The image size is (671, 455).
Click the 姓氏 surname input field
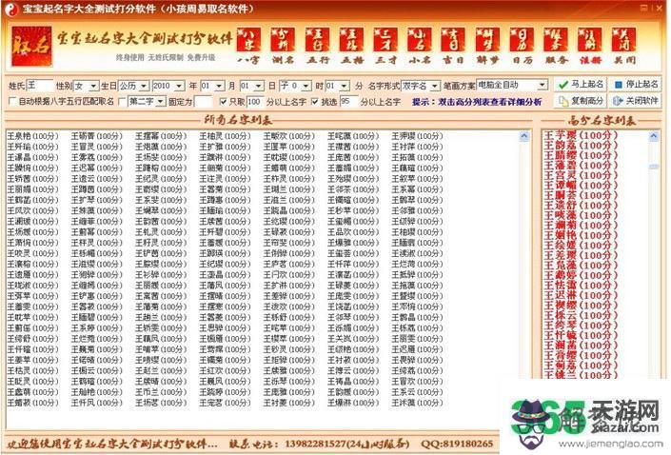pos(39,85)
